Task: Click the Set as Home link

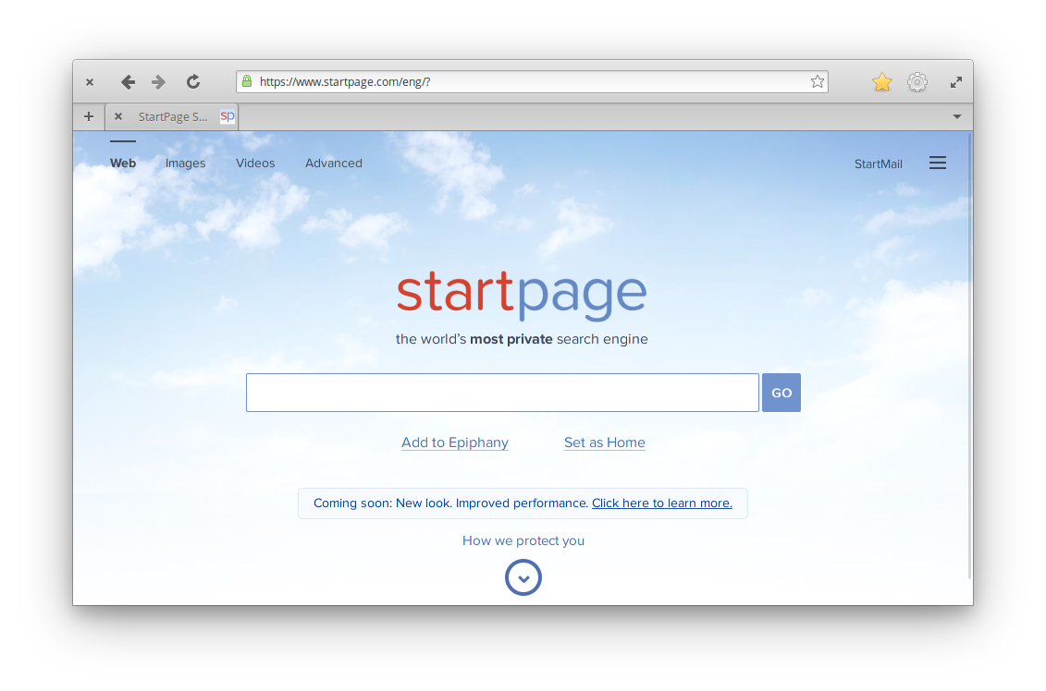Action: click(604, 442)
